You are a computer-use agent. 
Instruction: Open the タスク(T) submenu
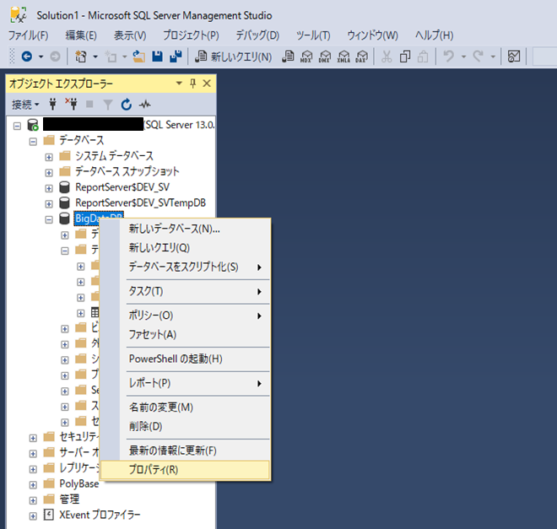pos(185,291)
